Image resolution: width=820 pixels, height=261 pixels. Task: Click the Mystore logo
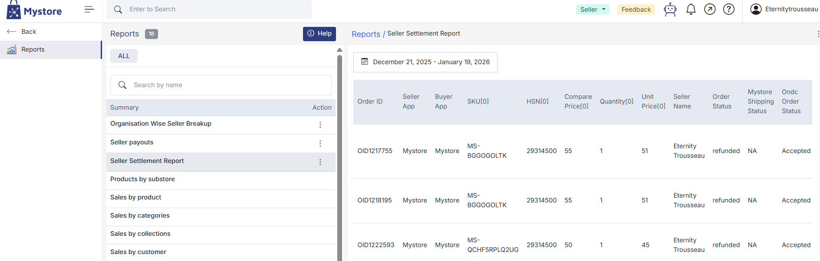point(34,10)
